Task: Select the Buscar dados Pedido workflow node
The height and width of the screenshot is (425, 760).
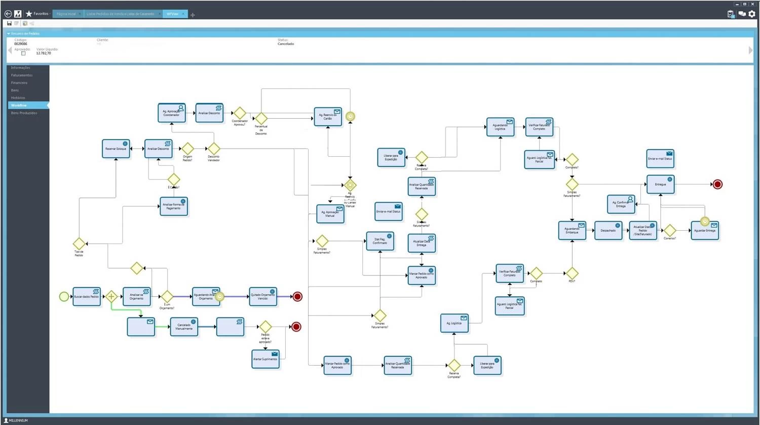Action: 87,297
